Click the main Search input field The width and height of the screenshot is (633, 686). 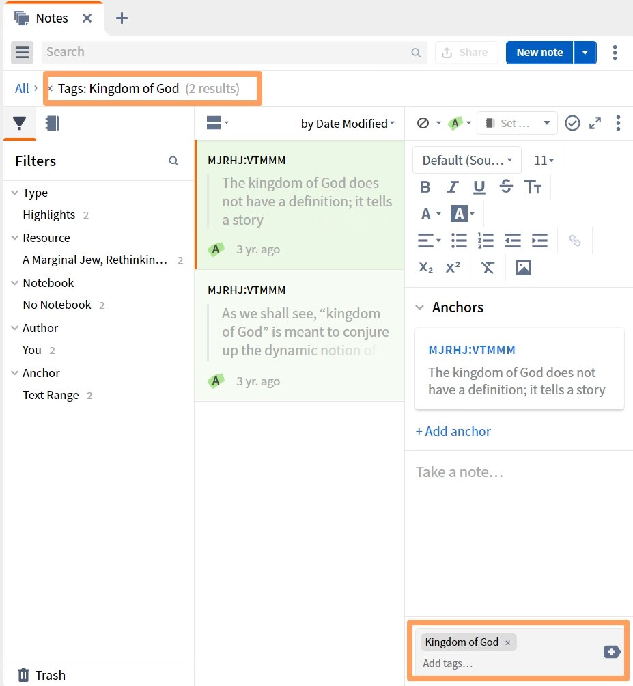234,53
